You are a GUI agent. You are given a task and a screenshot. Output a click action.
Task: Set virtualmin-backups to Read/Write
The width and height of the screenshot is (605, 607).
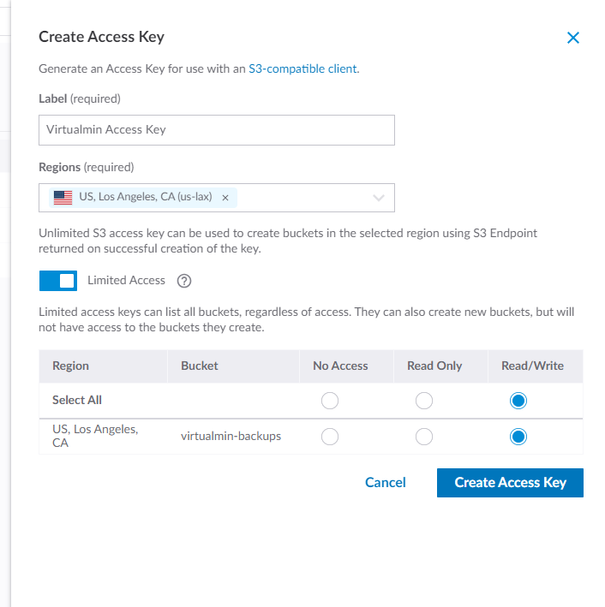[518, 437]
